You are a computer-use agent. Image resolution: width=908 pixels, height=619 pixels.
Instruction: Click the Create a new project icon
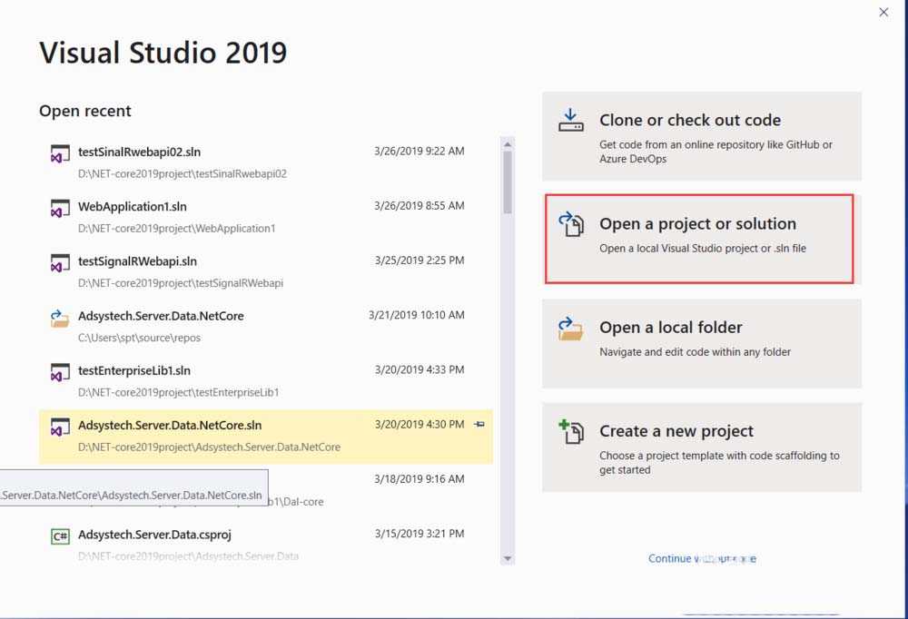tap(571, 432)
